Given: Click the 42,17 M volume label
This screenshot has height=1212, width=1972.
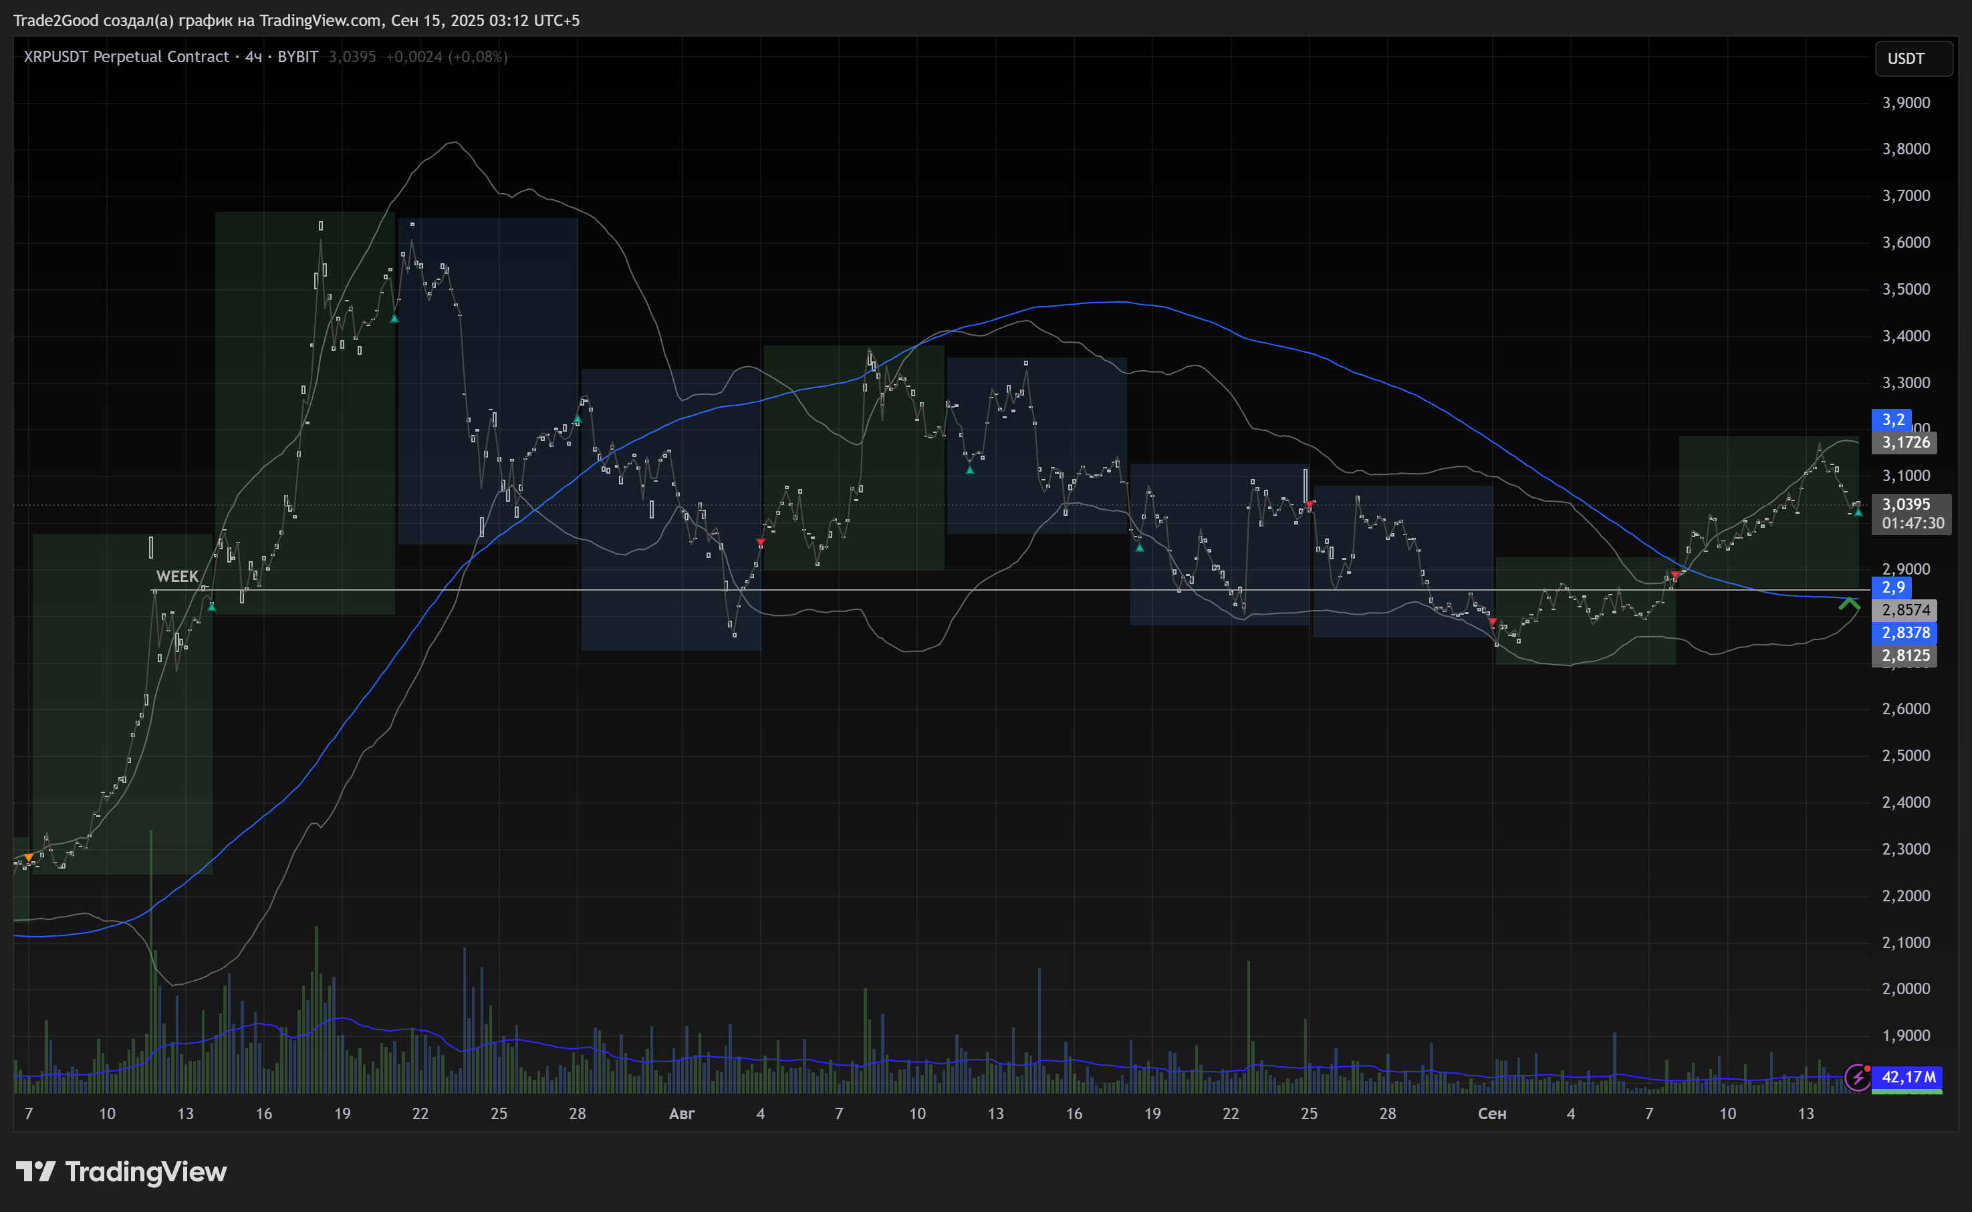Looking at the screenshot, I should point(1908,1076).
